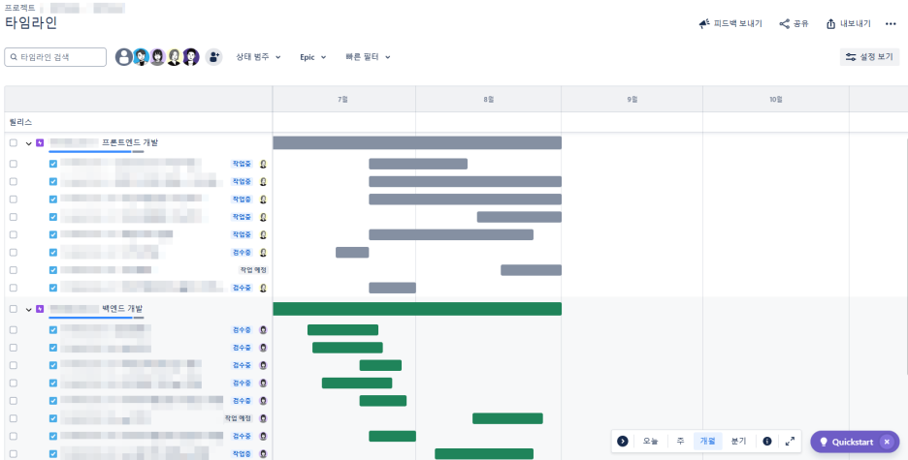
Task: Open the info legend icon in bottom toolbar
Action: (766, 442)
